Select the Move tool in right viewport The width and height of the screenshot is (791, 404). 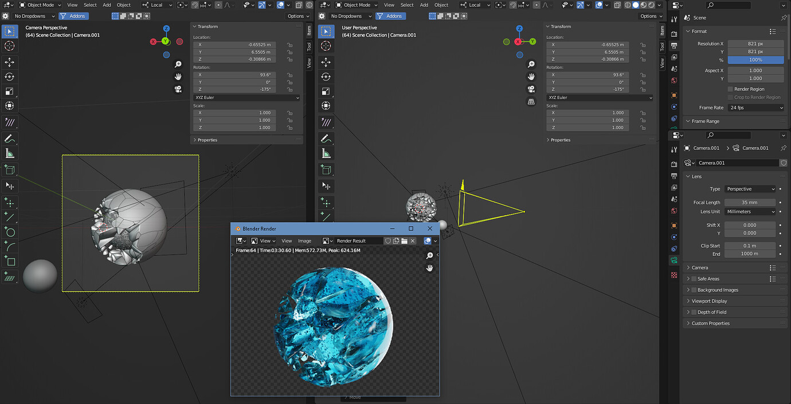coord(326,62)
